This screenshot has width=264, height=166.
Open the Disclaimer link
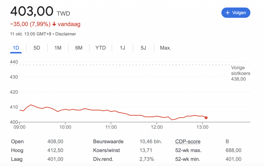tap(66, 34)
